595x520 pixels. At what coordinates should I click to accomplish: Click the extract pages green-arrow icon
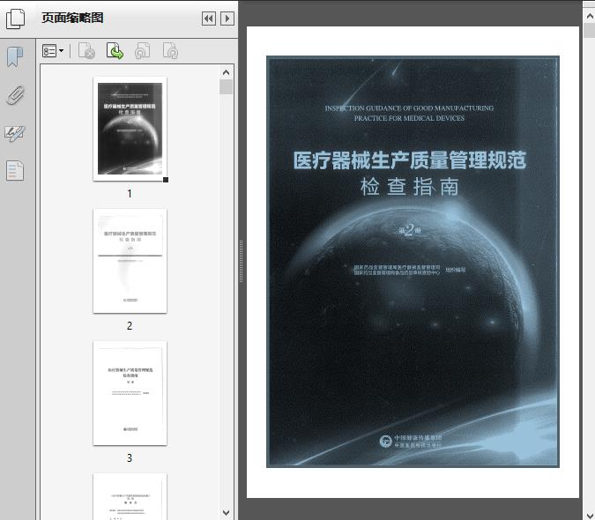115,51
